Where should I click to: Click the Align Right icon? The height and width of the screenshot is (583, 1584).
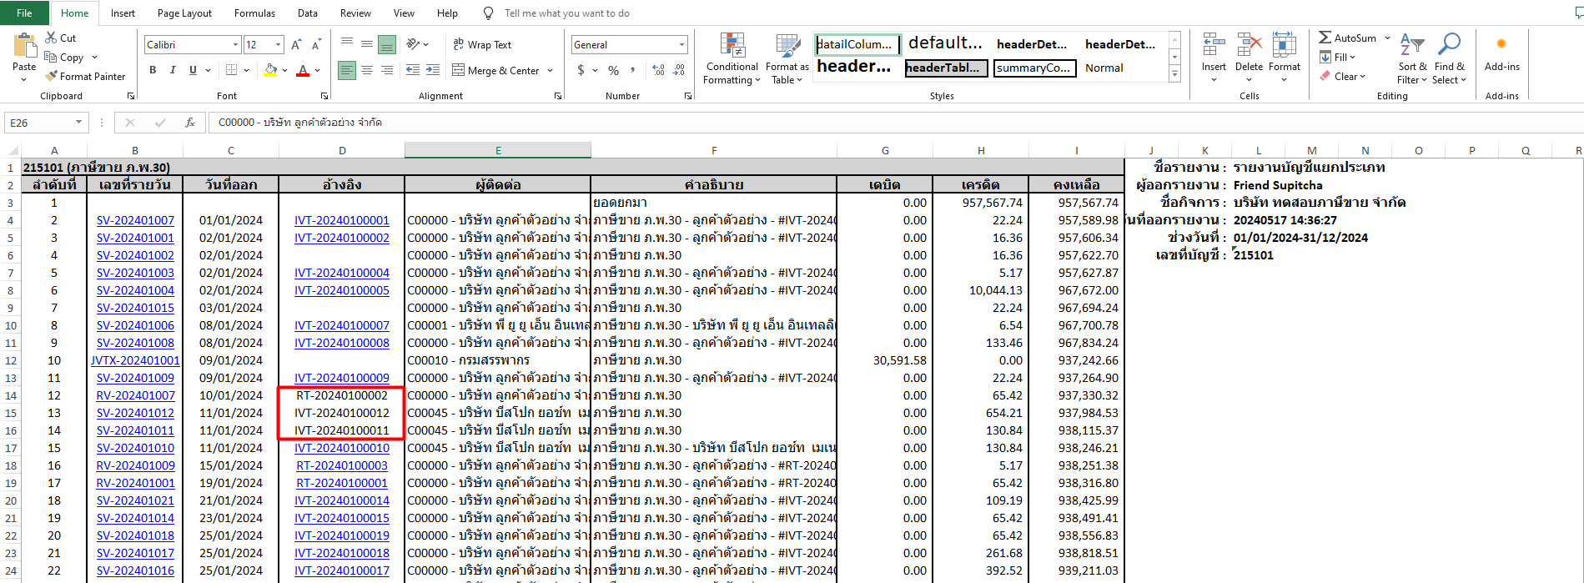[x=387, y=70]
